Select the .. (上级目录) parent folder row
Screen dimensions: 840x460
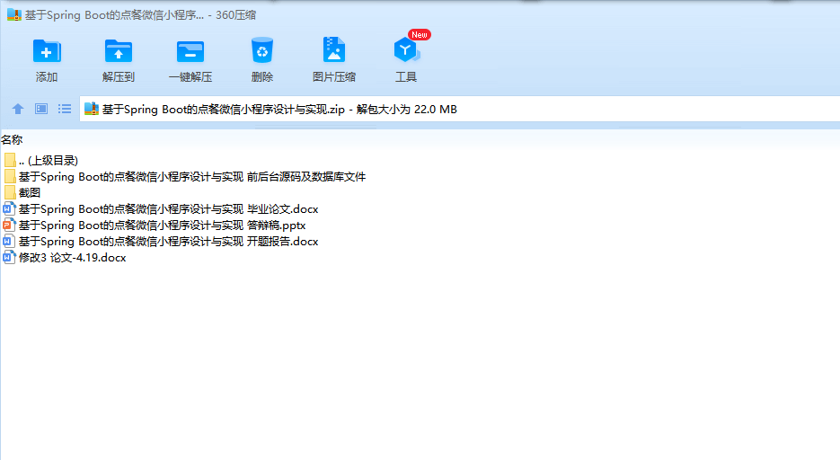40,161
